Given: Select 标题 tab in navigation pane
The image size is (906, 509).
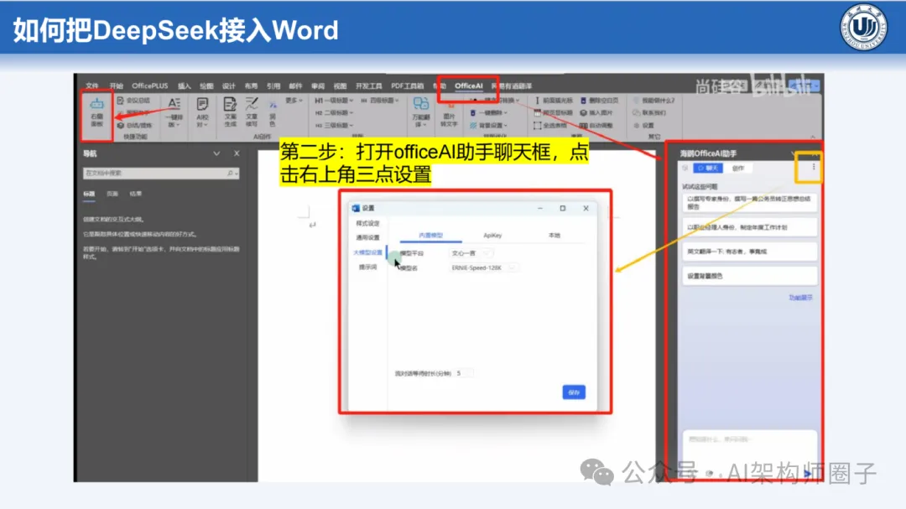Looking at the screenshot, I should pyautogui.click(x=89, y=194).
